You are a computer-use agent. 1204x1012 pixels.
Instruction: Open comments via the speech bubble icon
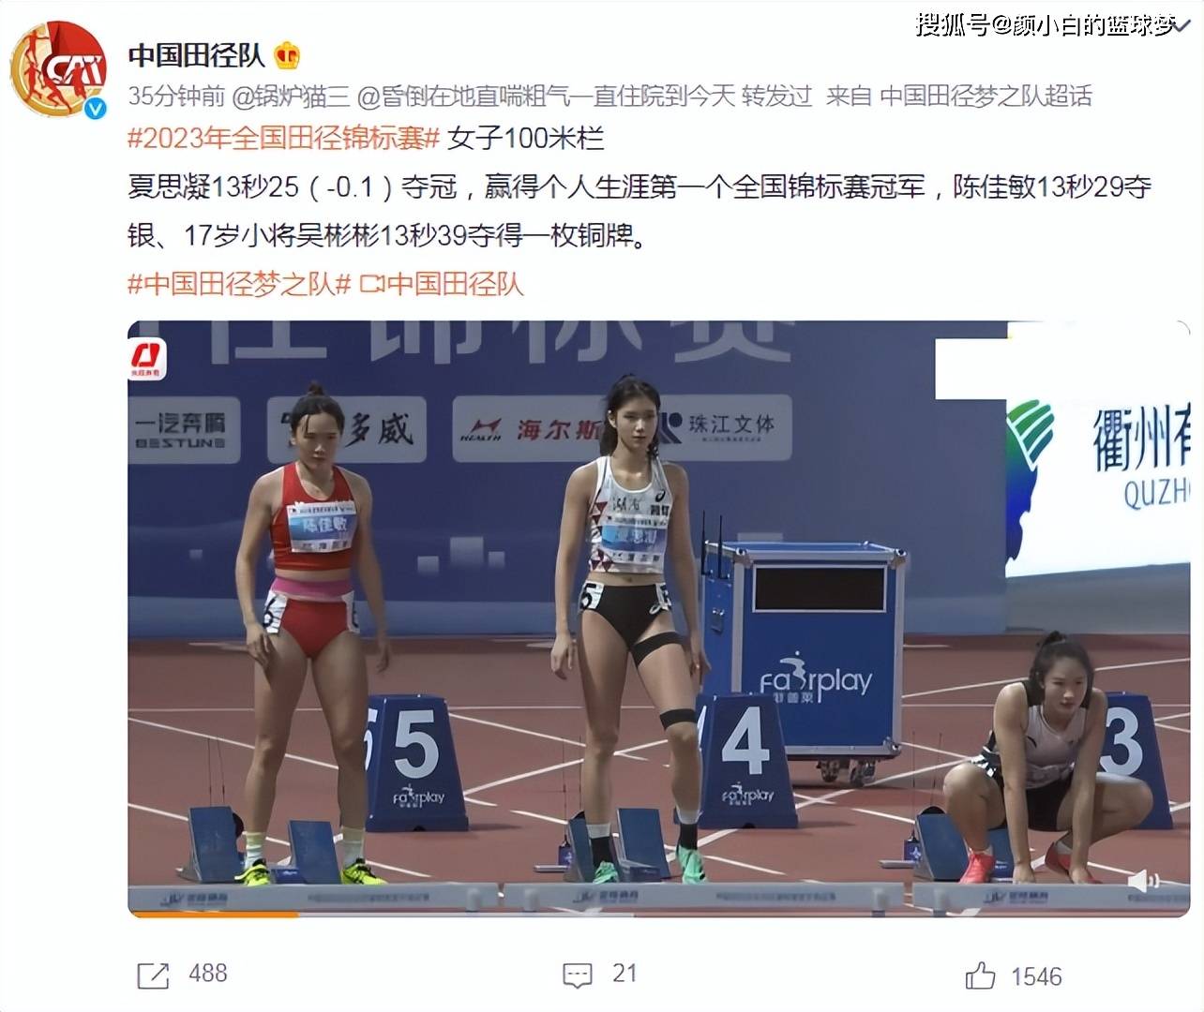pyautogui.click(x=577, y=975)
